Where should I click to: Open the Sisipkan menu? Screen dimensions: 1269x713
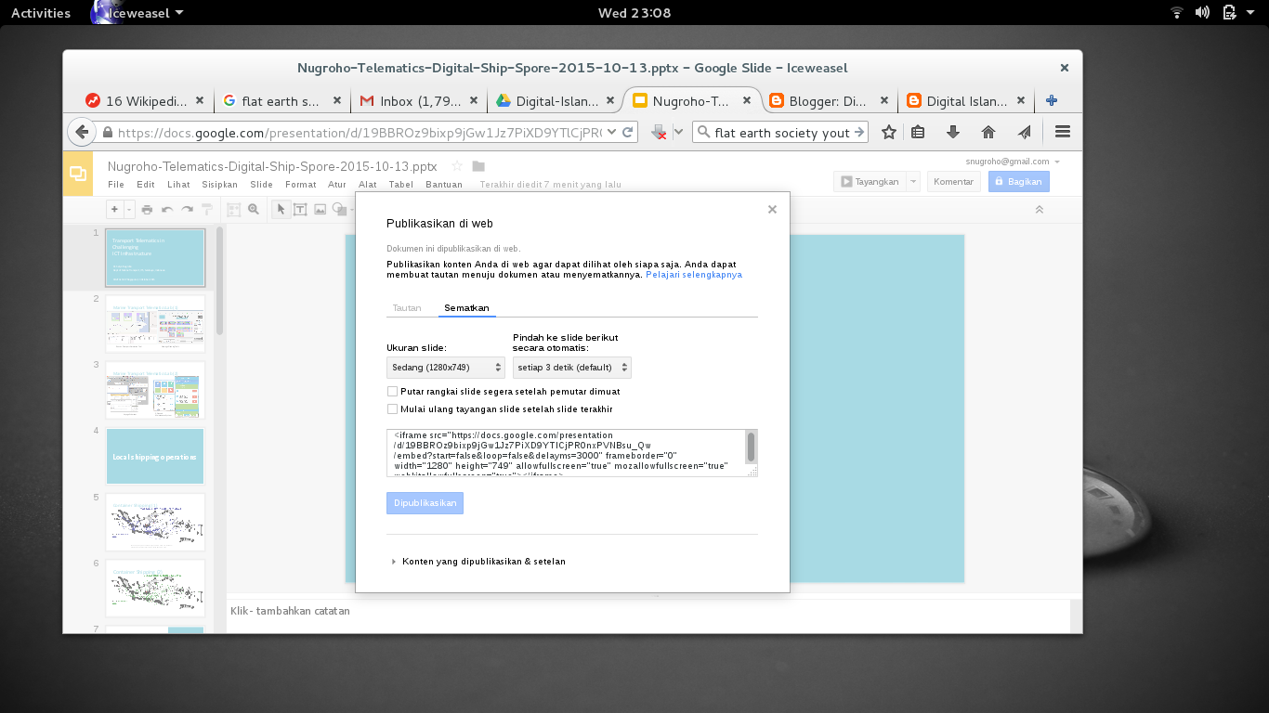coord(220,185)
